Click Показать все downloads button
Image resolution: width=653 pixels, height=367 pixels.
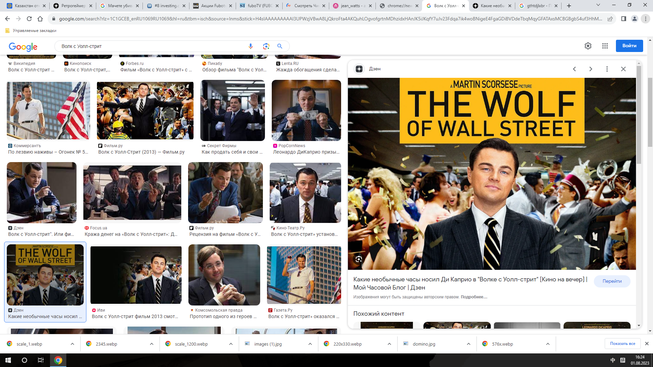click(622, 344)
